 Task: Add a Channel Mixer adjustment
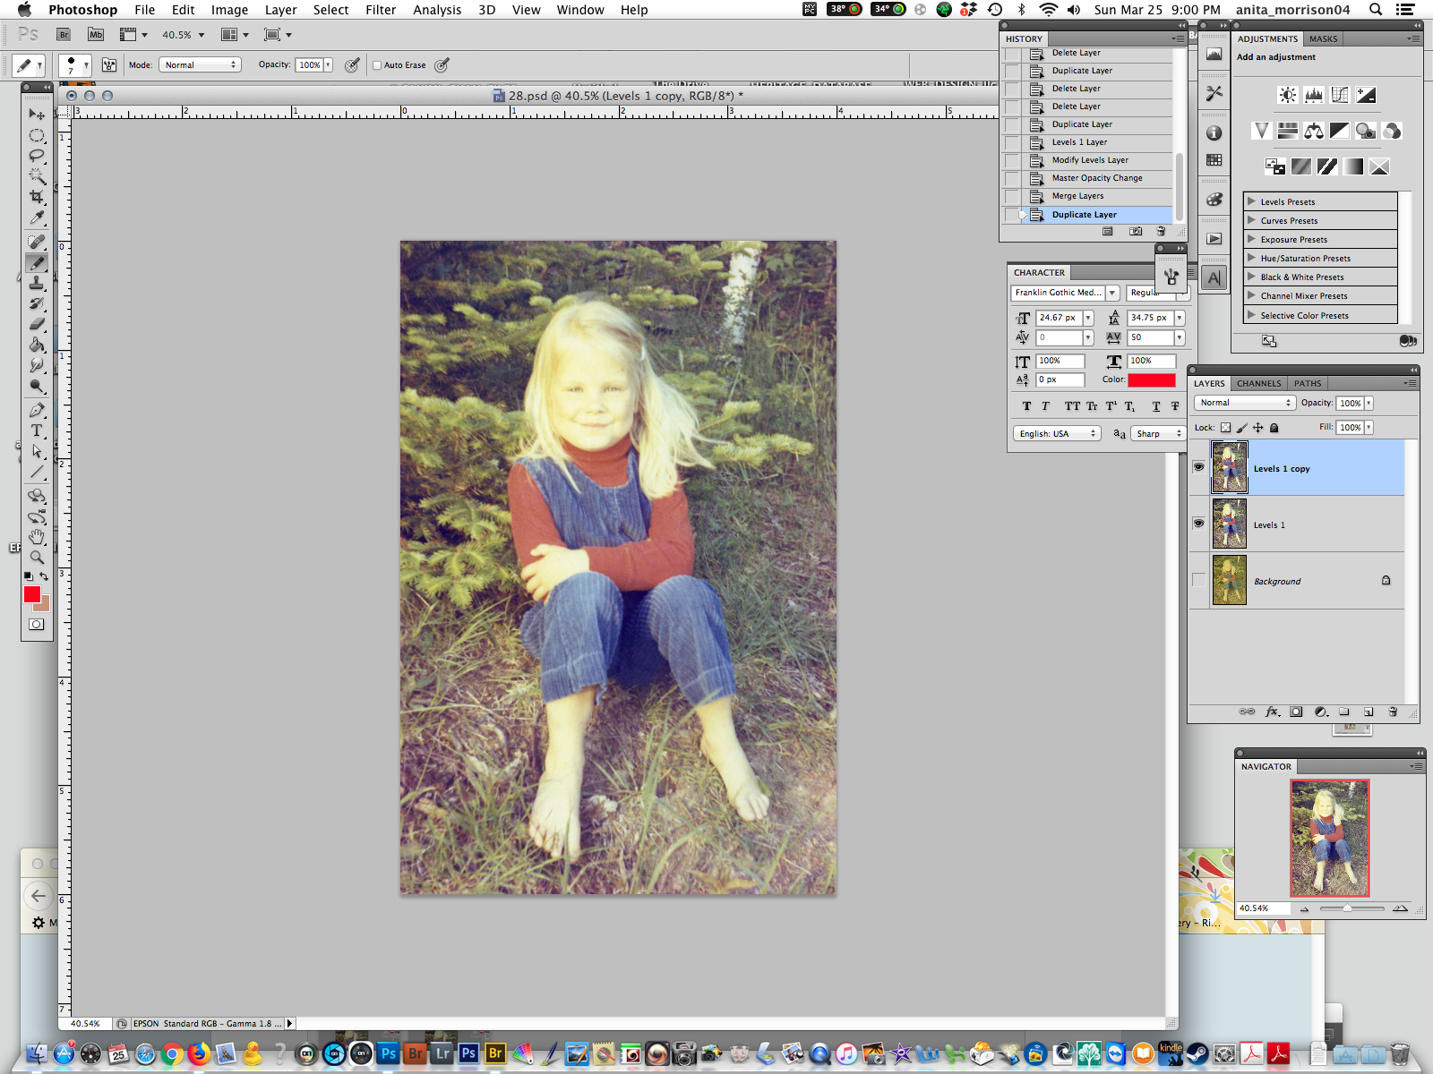pos(1392,131)
